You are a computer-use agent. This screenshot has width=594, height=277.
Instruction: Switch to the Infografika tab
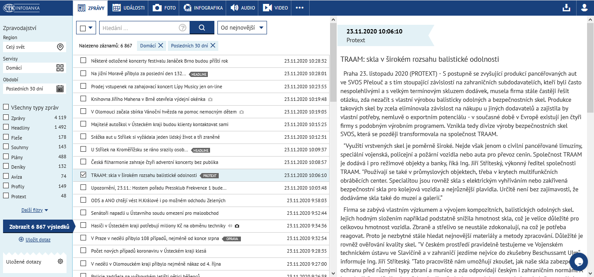[x=203, y=8]
